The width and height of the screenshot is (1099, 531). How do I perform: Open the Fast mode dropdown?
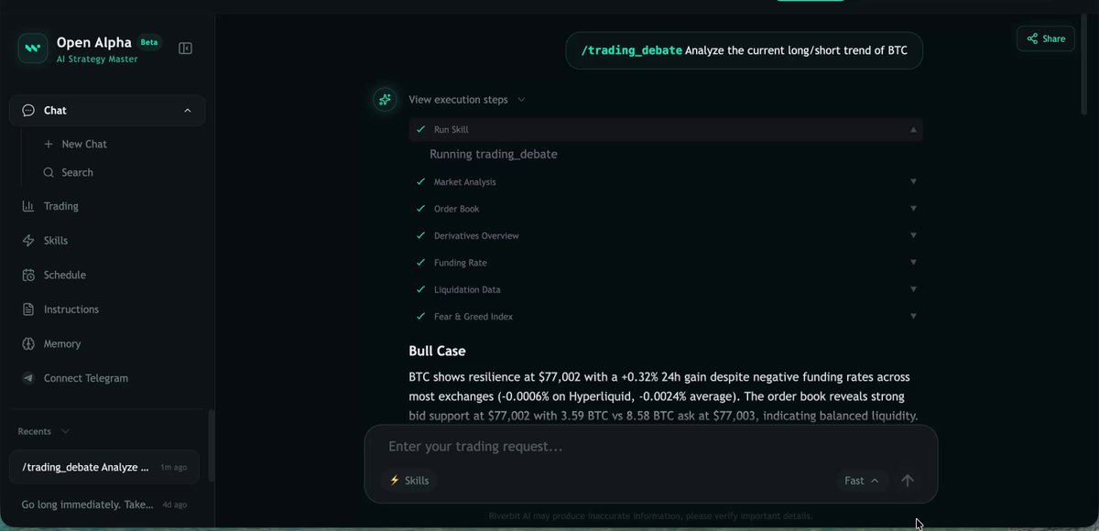862,481
